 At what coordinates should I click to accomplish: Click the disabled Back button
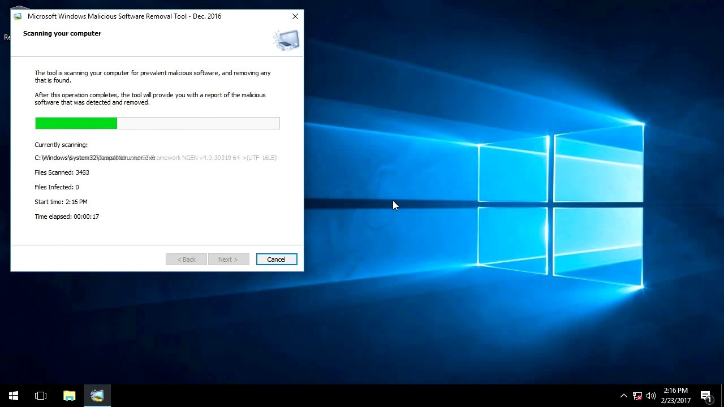pos(186,259)
